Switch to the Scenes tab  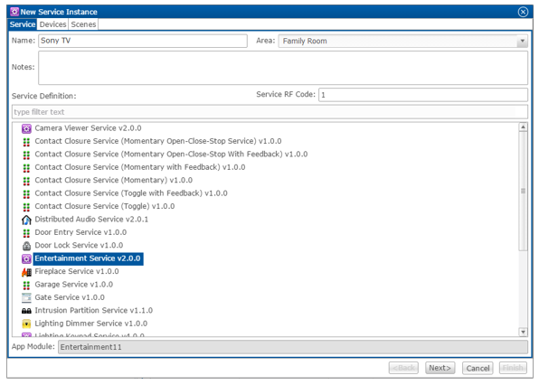83,24
